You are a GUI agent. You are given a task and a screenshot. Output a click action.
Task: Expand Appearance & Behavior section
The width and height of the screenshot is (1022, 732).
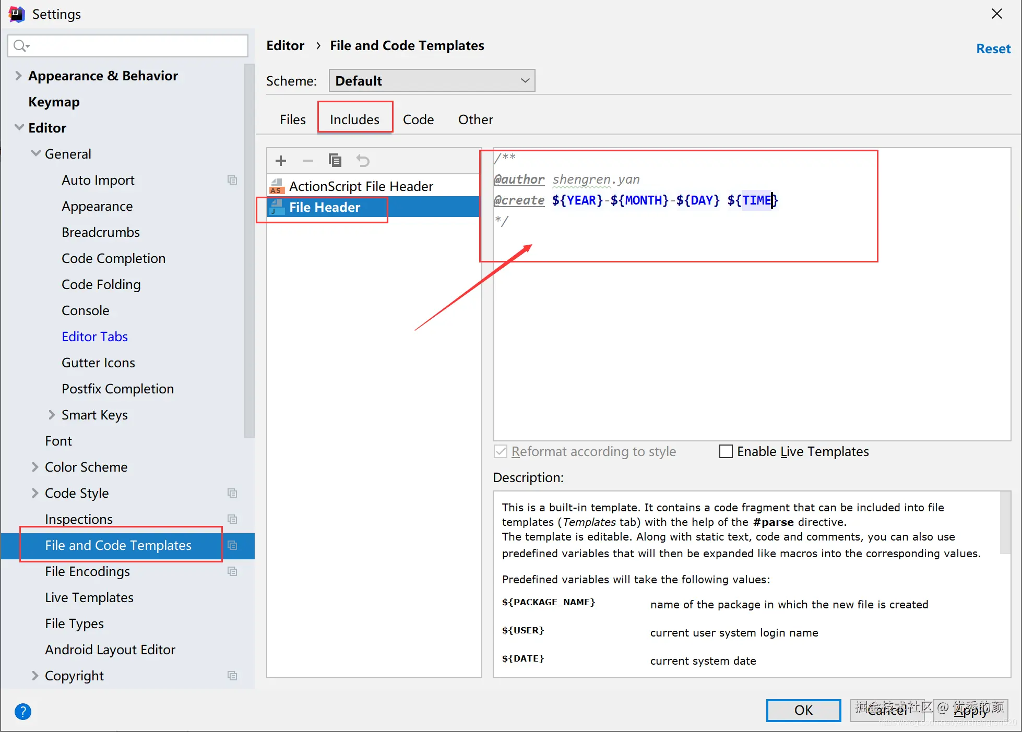pos(18,76)
